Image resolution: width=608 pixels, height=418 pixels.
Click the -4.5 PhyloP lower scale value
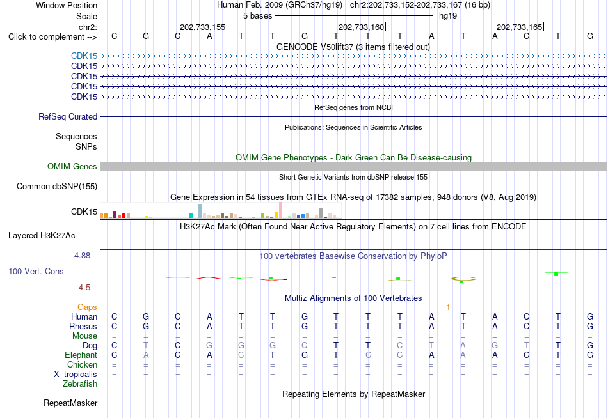click(83, 288)
